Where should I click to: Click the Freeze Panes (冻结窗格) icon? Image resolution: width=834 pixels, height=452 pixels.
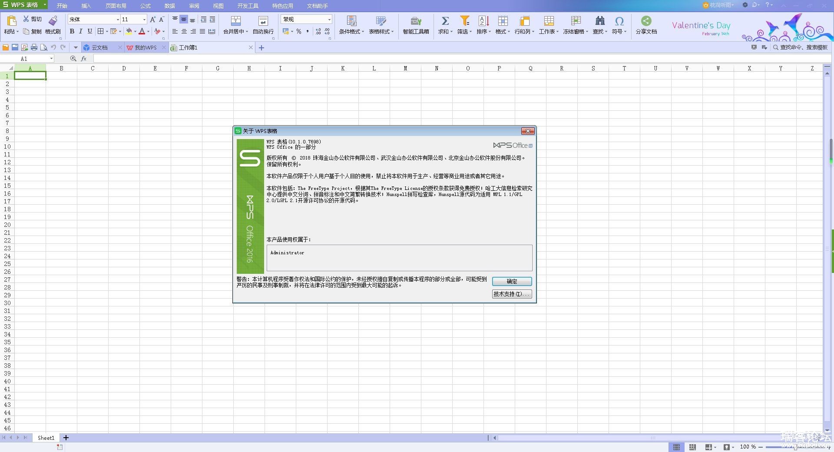tap(576, 21)
